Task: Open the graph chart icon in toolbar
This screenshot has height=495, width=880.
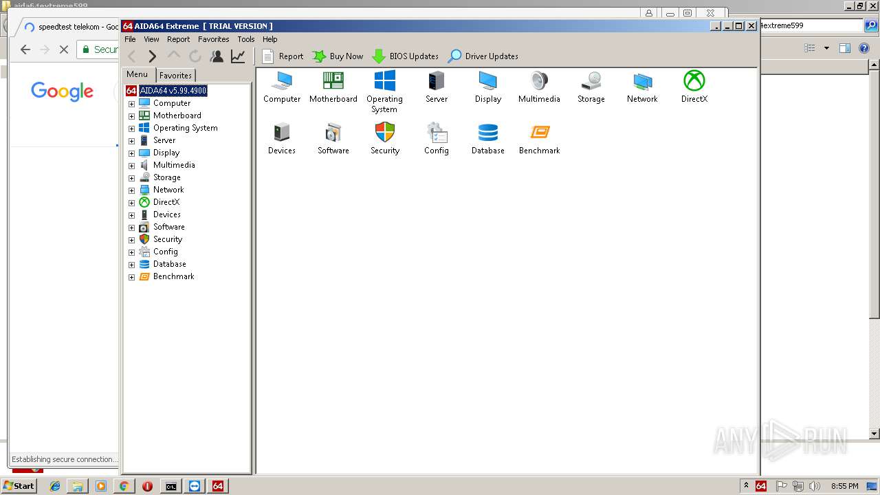Action: (238, 56)
